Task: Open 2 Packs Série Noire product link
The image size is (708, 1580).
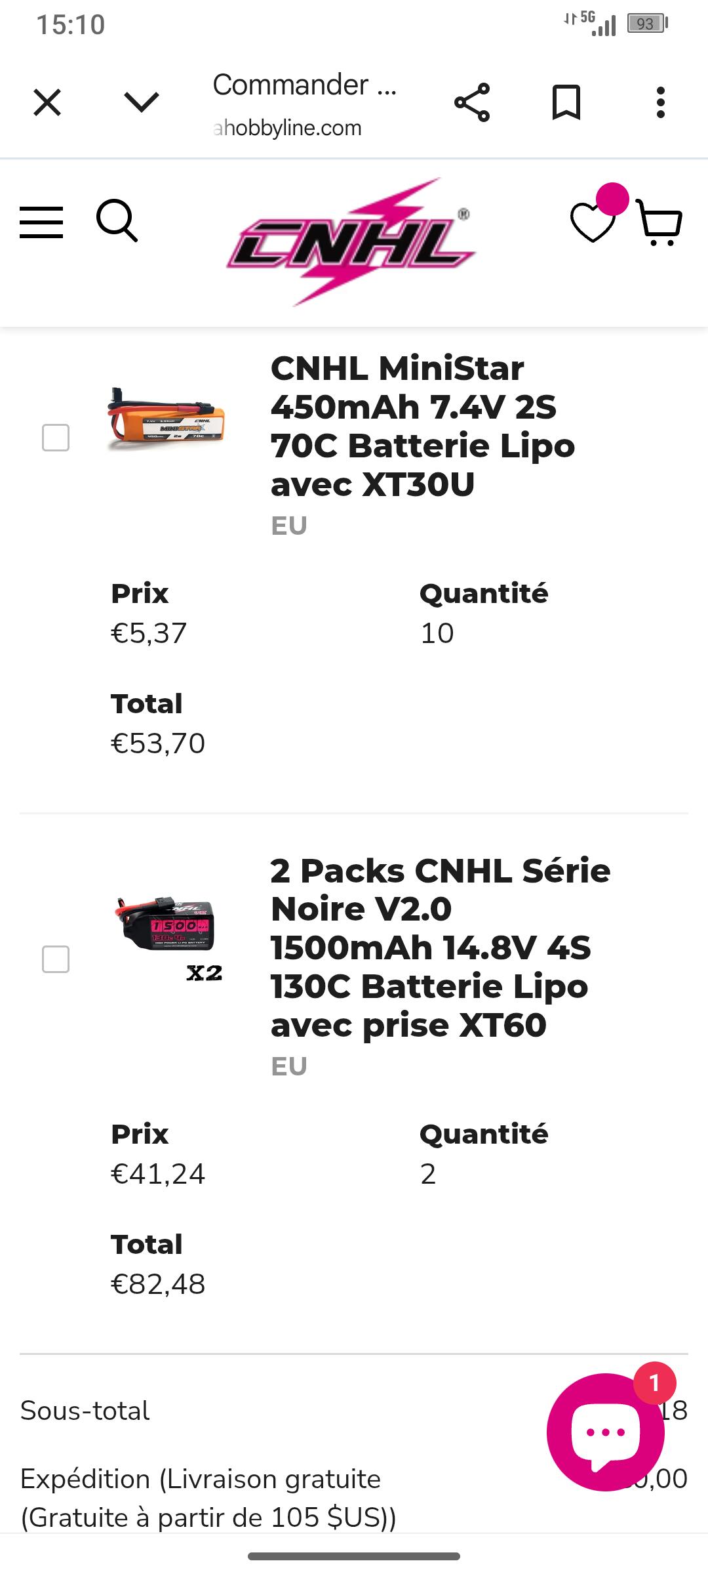Action: (439, 947)
